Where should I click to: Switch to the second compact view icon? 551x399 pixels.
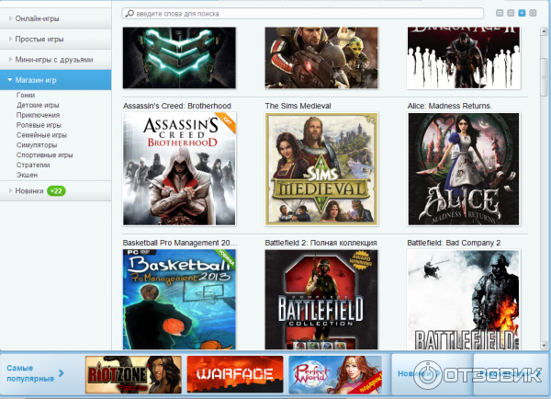click(x=511, y=13)
